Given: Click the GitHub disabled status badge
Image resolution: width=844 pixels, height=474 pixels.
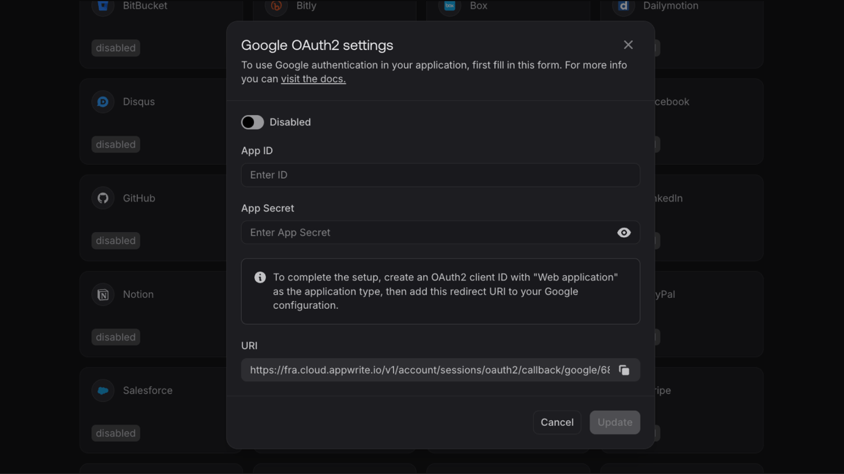Looking at the screenshot, I should click(x=115, y=240).
